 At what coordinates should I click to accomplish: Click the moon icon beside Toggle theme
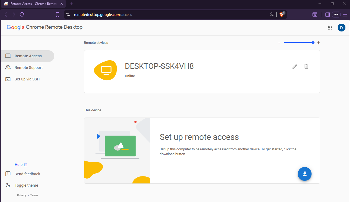8,185
